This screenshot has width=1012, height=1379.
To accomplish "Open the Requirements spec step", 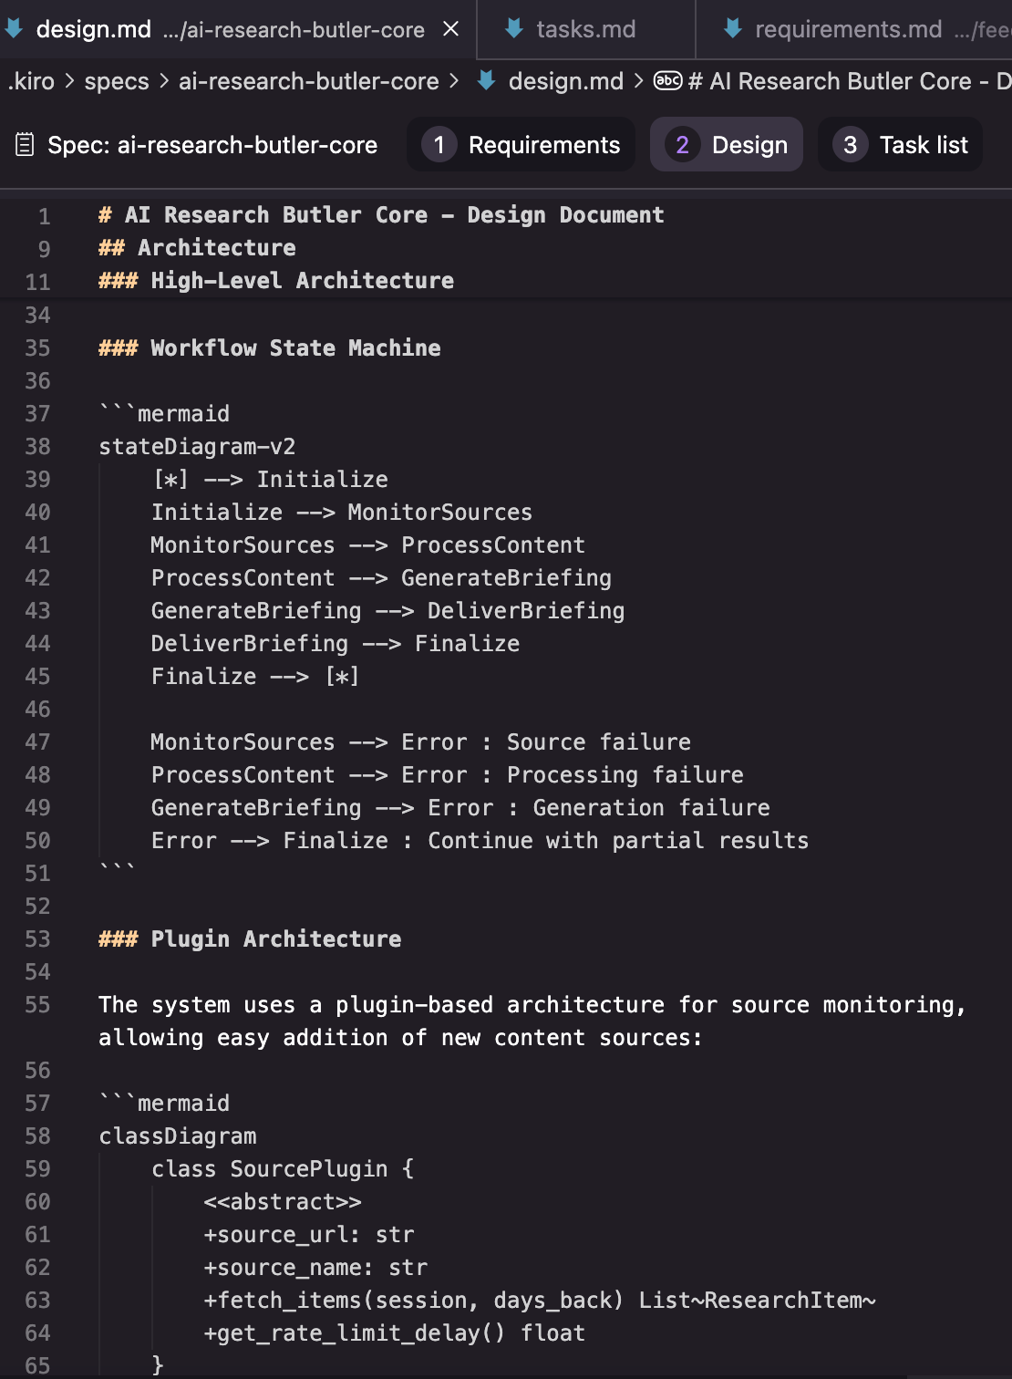I will pyautogui.click(x=521, y=144).
